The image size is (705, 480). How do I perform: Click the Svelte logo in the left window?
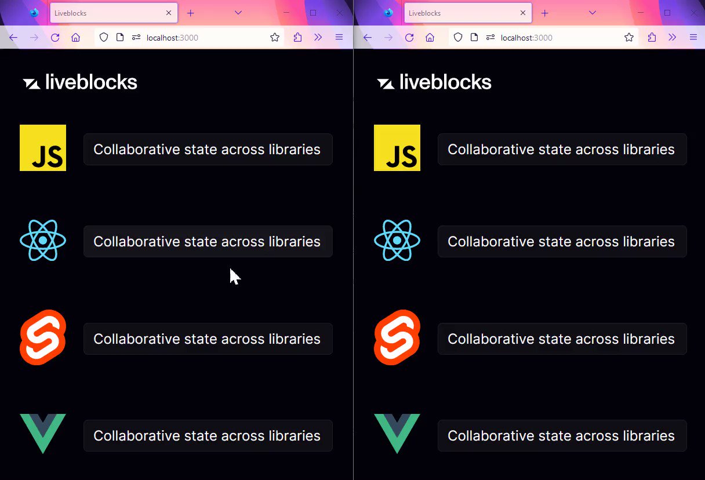click(x=43, y=337)
